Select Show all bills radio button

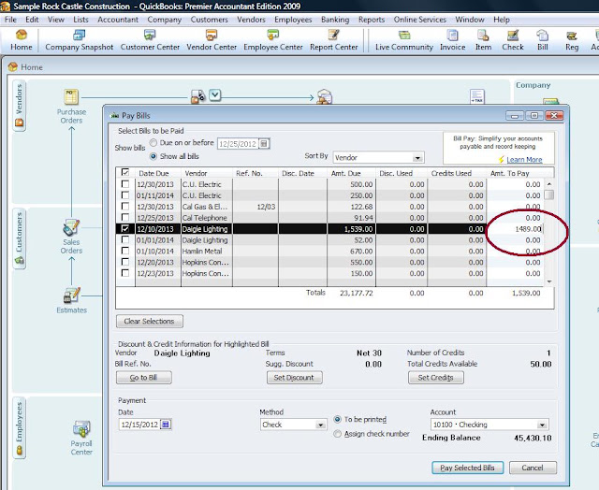(153, 156)
